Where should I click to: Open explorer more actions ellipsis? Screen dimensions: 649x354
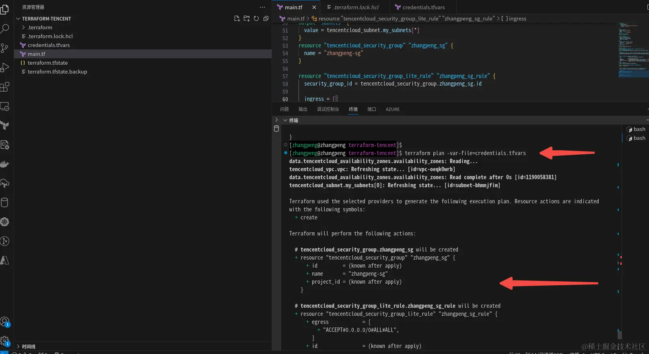[x=262, y=7]
